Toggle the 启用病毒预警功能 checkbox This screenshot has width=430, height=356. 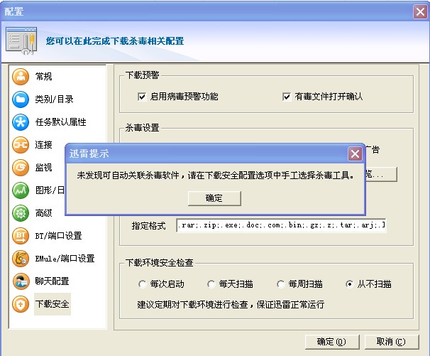[142, 97]
